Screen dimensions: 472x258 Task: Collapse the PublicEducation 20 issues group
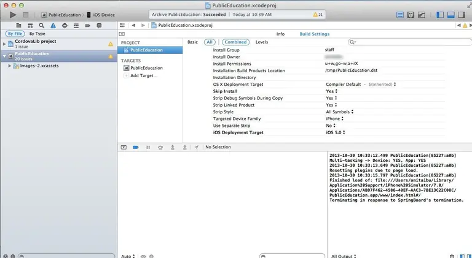(4, 56)
